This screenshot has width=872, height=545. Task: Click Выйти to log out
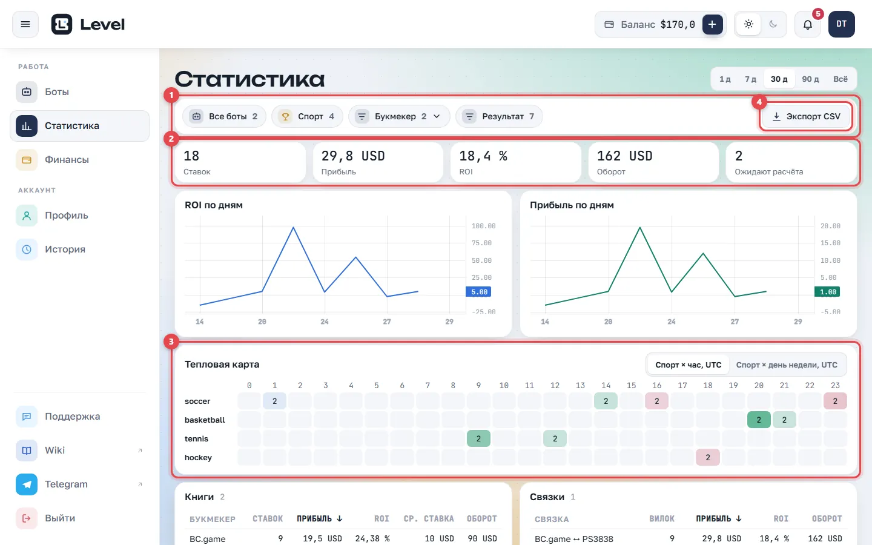click(79, 518)
